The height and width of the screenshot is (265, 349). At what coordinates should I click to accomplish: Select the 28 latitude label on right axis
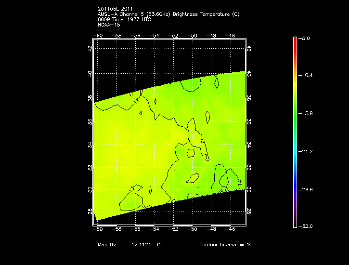(249, 211)
